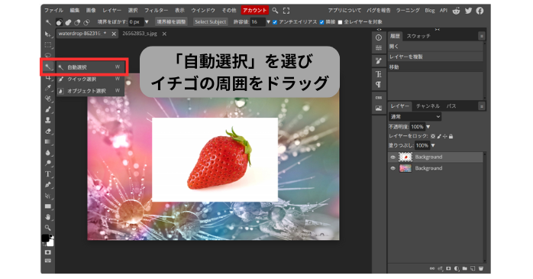Open the Paragraph panel icon
Screen dimensions: 533x279
coord(379,85)
